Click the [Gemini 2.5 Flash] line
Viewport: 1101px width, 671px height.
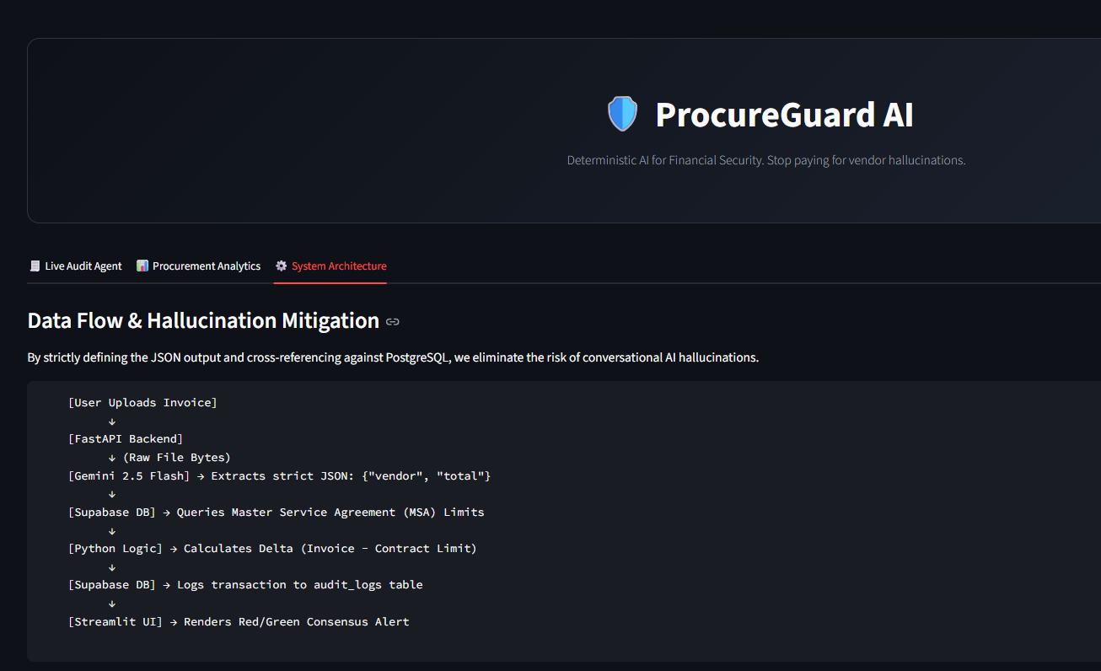pos(280,476)
